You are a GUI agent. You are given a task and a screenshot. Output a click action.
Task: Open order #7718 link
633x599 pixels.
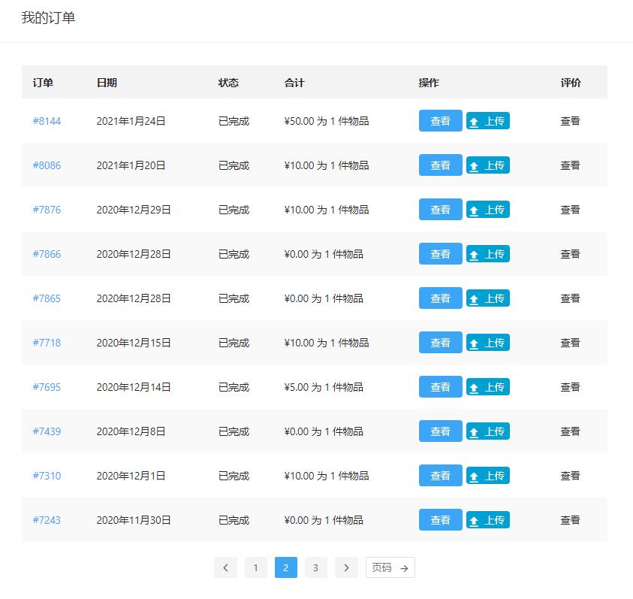coord(47,343)
